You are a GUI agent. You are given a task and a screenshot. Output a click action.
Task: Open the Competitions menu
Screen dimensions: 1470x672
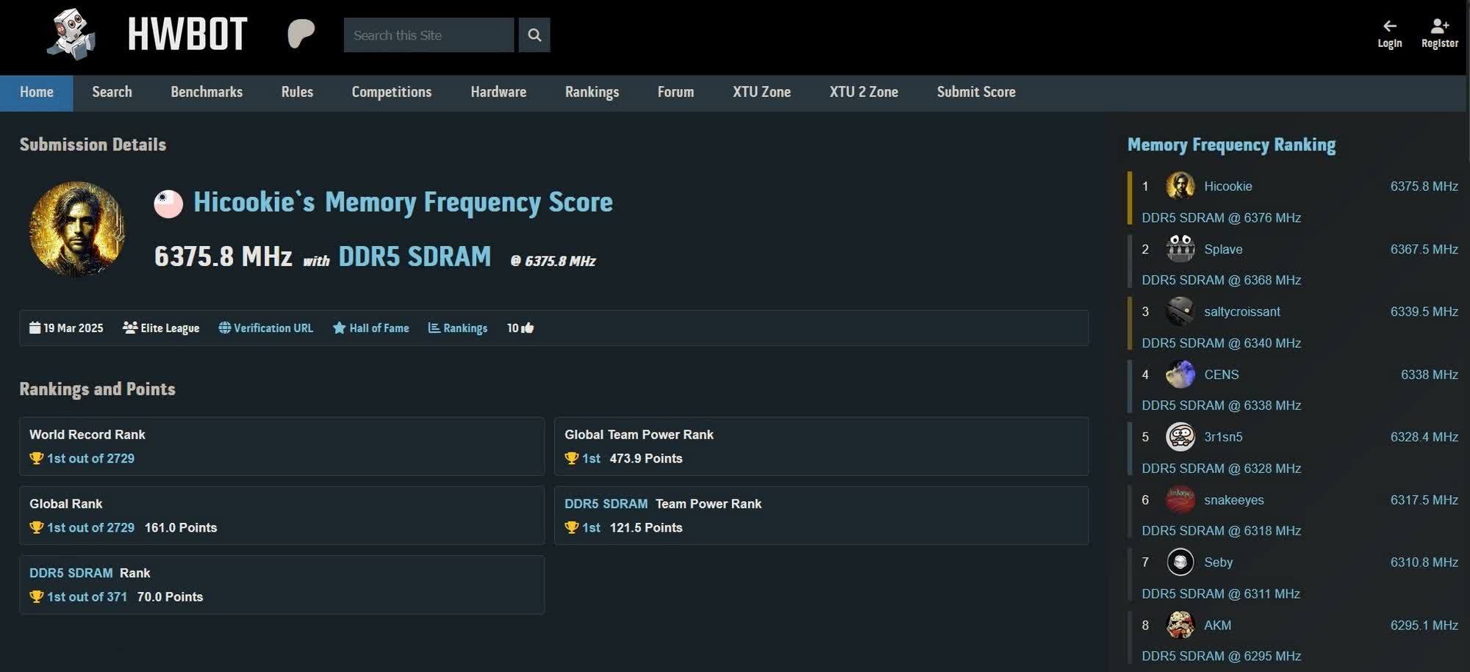point(391,93)
